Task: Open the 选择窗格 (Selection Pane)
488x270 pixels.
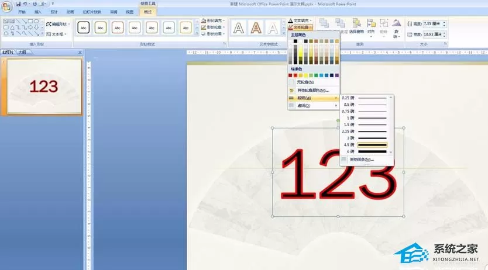Action: click(x=356, y=26)
